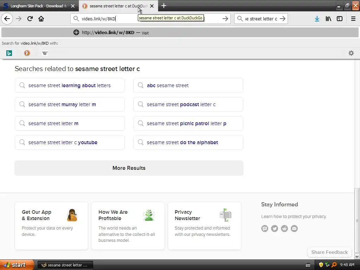Click the plant icon on the Profitable card
Image resolution: width=360 pixels, height=270 pixels.
point(149,215)
